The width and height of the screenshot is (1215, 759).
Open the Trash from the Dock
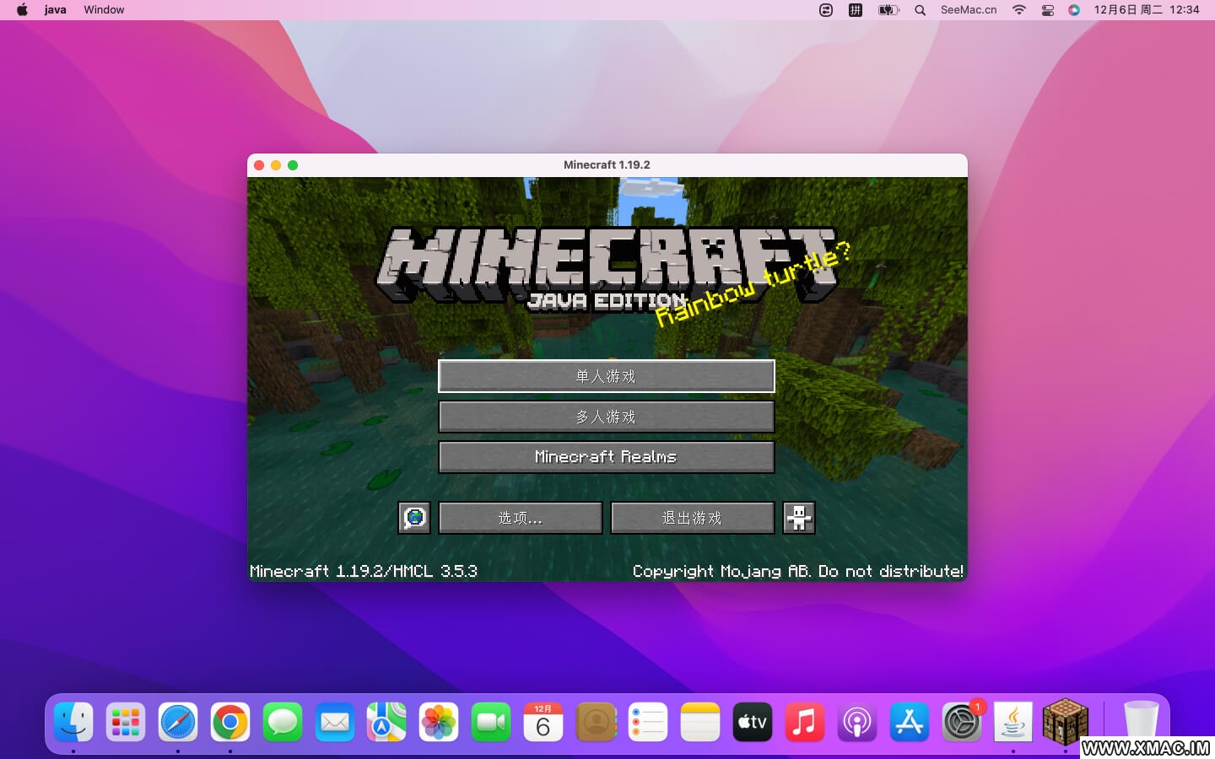click(1142, 721)
